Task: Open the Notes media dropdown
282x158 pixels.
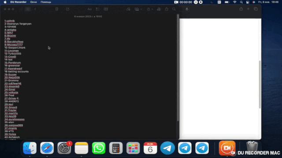Action: (138, 9)
